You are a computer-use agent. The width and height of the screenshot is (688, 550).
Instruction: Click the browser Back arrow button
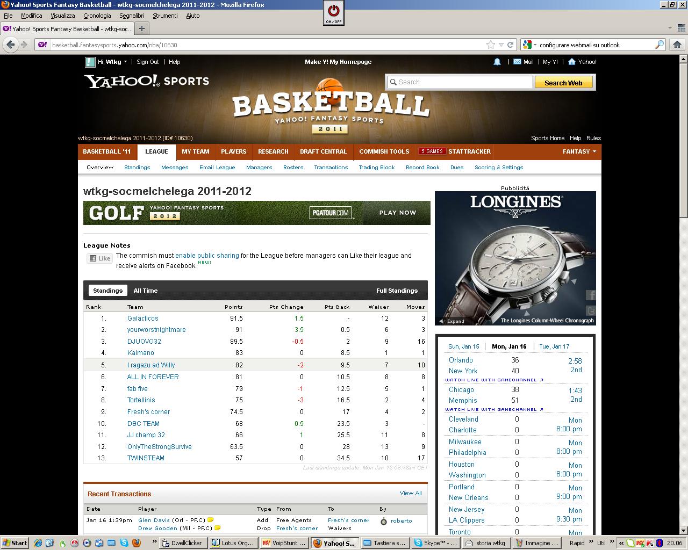tap(10, 45)
